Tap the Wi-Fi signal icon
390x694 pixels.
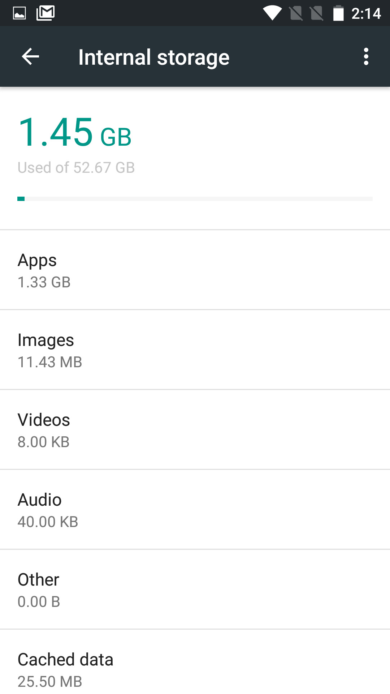coord(272,13)
